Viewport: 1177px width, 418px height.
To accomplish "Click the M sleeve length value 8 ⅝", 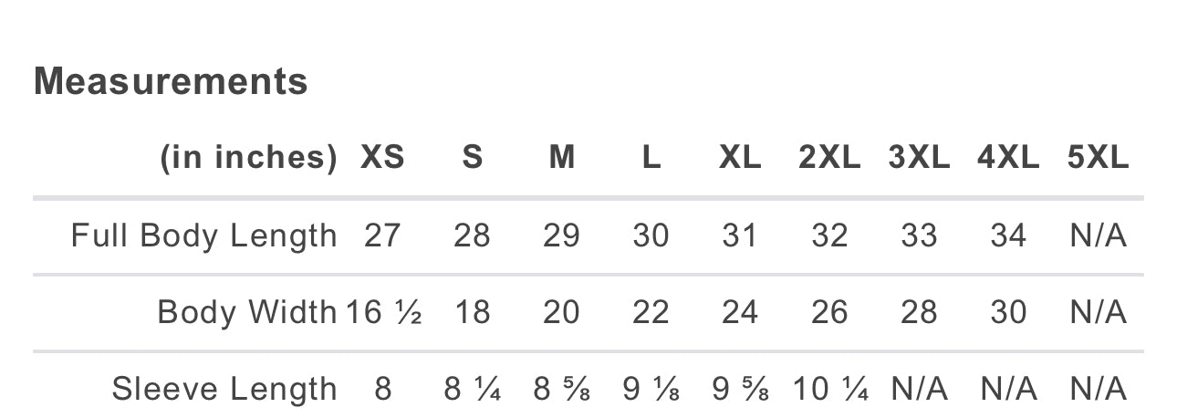I will (x=561, y=390).
